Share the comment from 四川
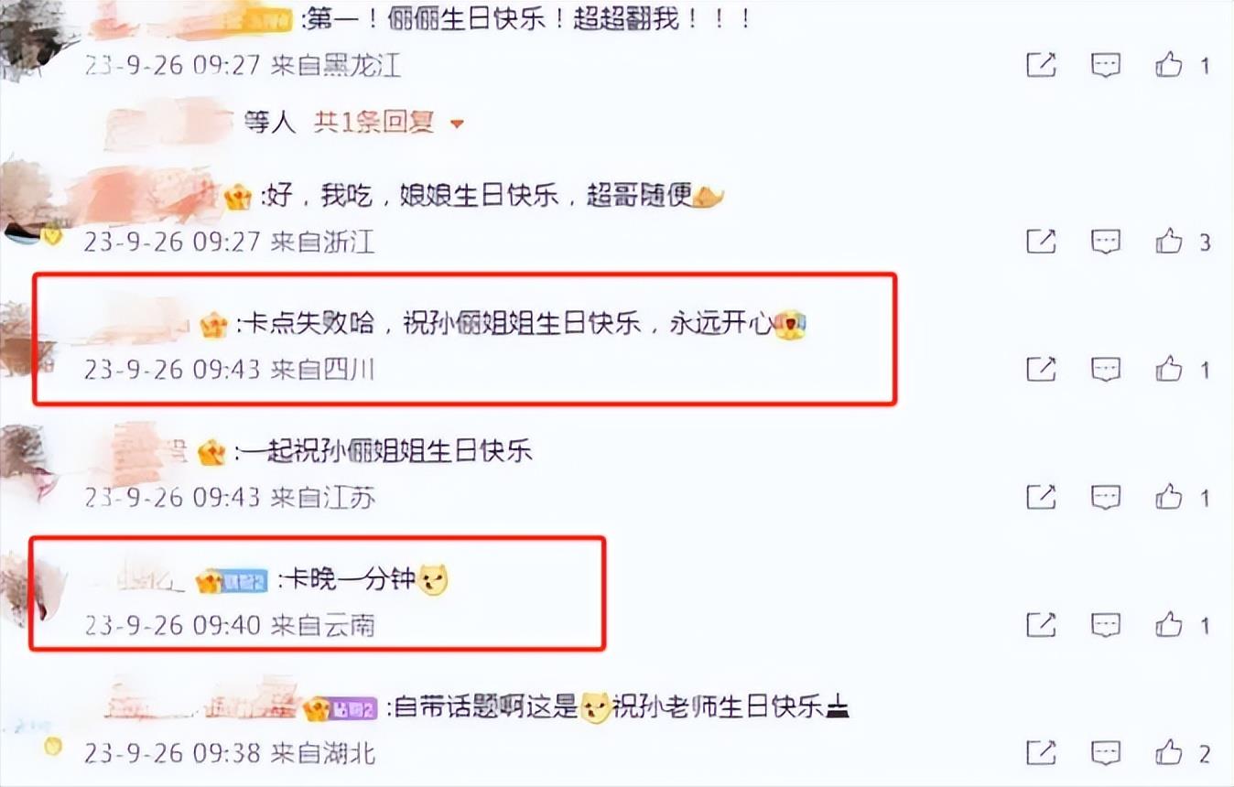Viewport: 1234px width, 787px height. (1041, 369)
